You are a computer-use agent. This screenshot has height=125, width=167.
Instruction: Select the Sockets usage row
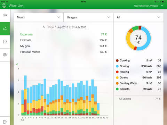(x=138, y=89)
